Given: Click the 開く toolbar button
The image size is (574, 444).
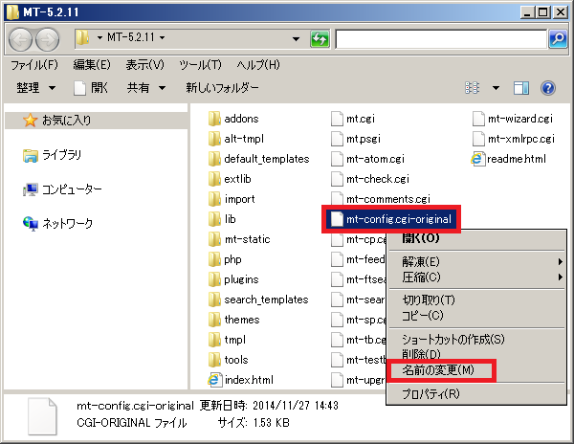Looking at the screenshot, I should pos(91,88).
